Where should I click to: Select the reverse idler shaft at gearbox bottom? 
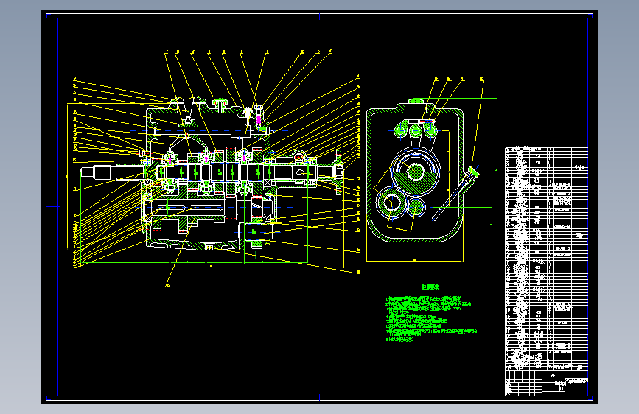click(256, 232)
